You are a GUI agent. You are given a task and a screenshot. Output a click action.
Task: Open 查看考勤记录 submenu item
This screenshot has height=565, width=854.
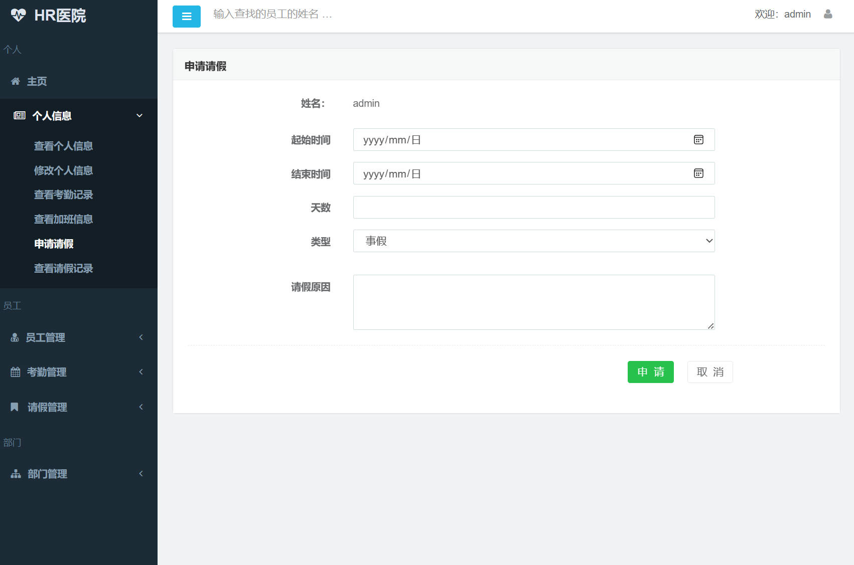(x=63, y=195)
